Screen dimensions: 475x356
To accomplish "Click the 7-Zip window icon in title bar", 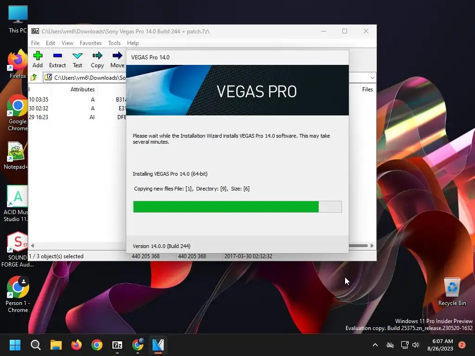I will pos(35,31).
